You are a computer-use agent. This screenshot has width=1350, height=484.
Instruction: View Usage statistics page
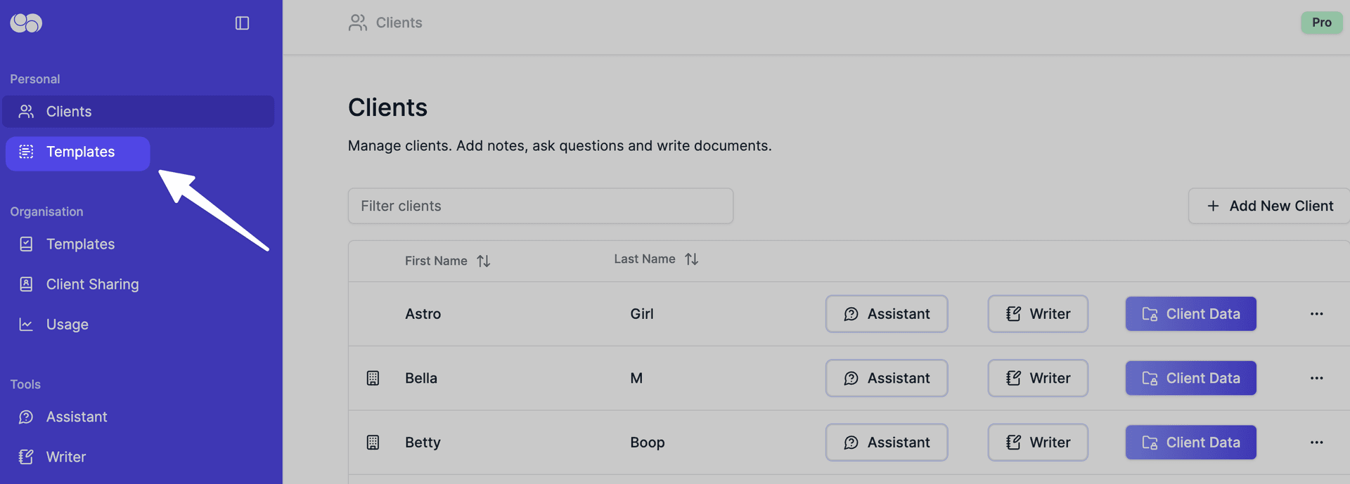tap(67, 325)
